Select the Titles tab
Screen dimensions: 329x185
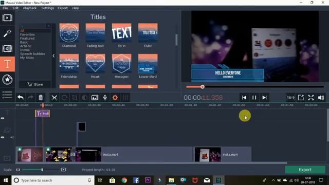[x=7, y=64]
